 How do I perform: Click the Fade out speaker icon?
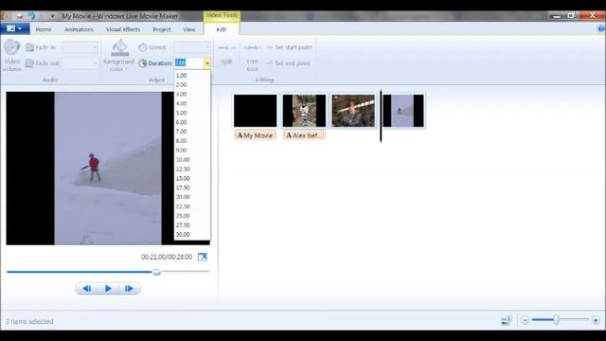point(29,63)
